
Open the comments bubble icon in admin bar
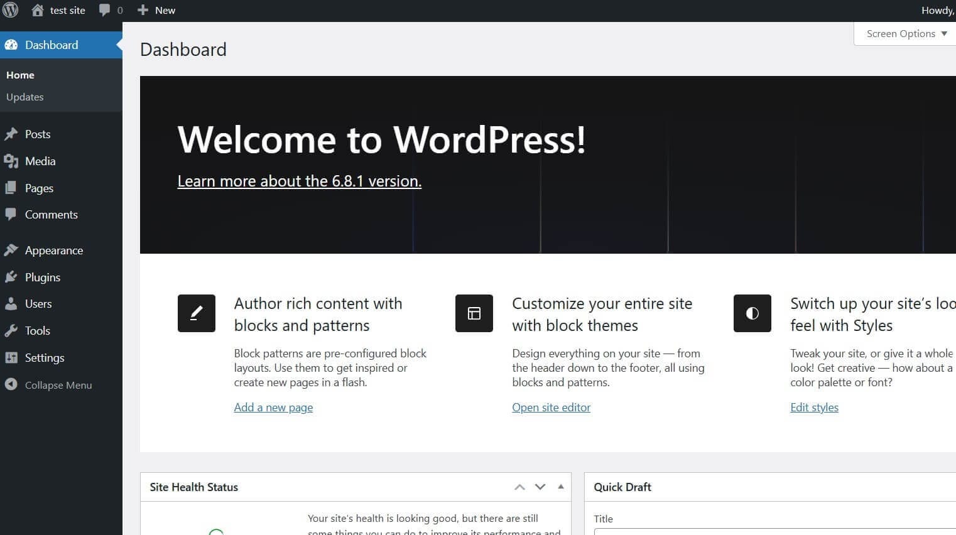(x=104, y=10)
